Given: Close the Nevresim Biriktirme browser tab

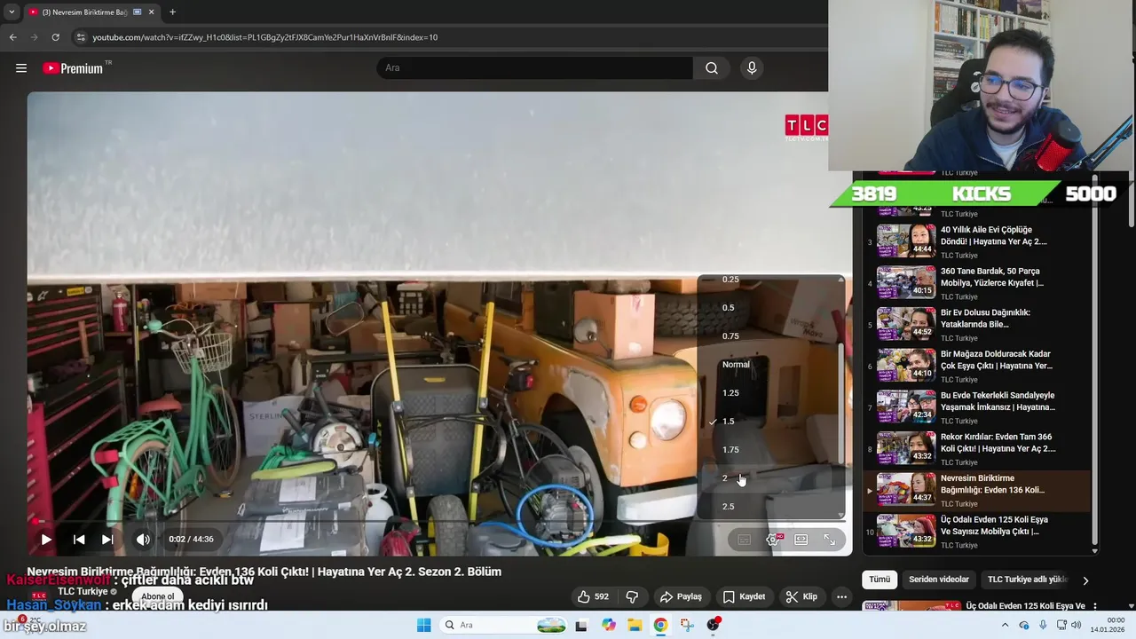Looking at the screenshot, I should coord(152,12).
